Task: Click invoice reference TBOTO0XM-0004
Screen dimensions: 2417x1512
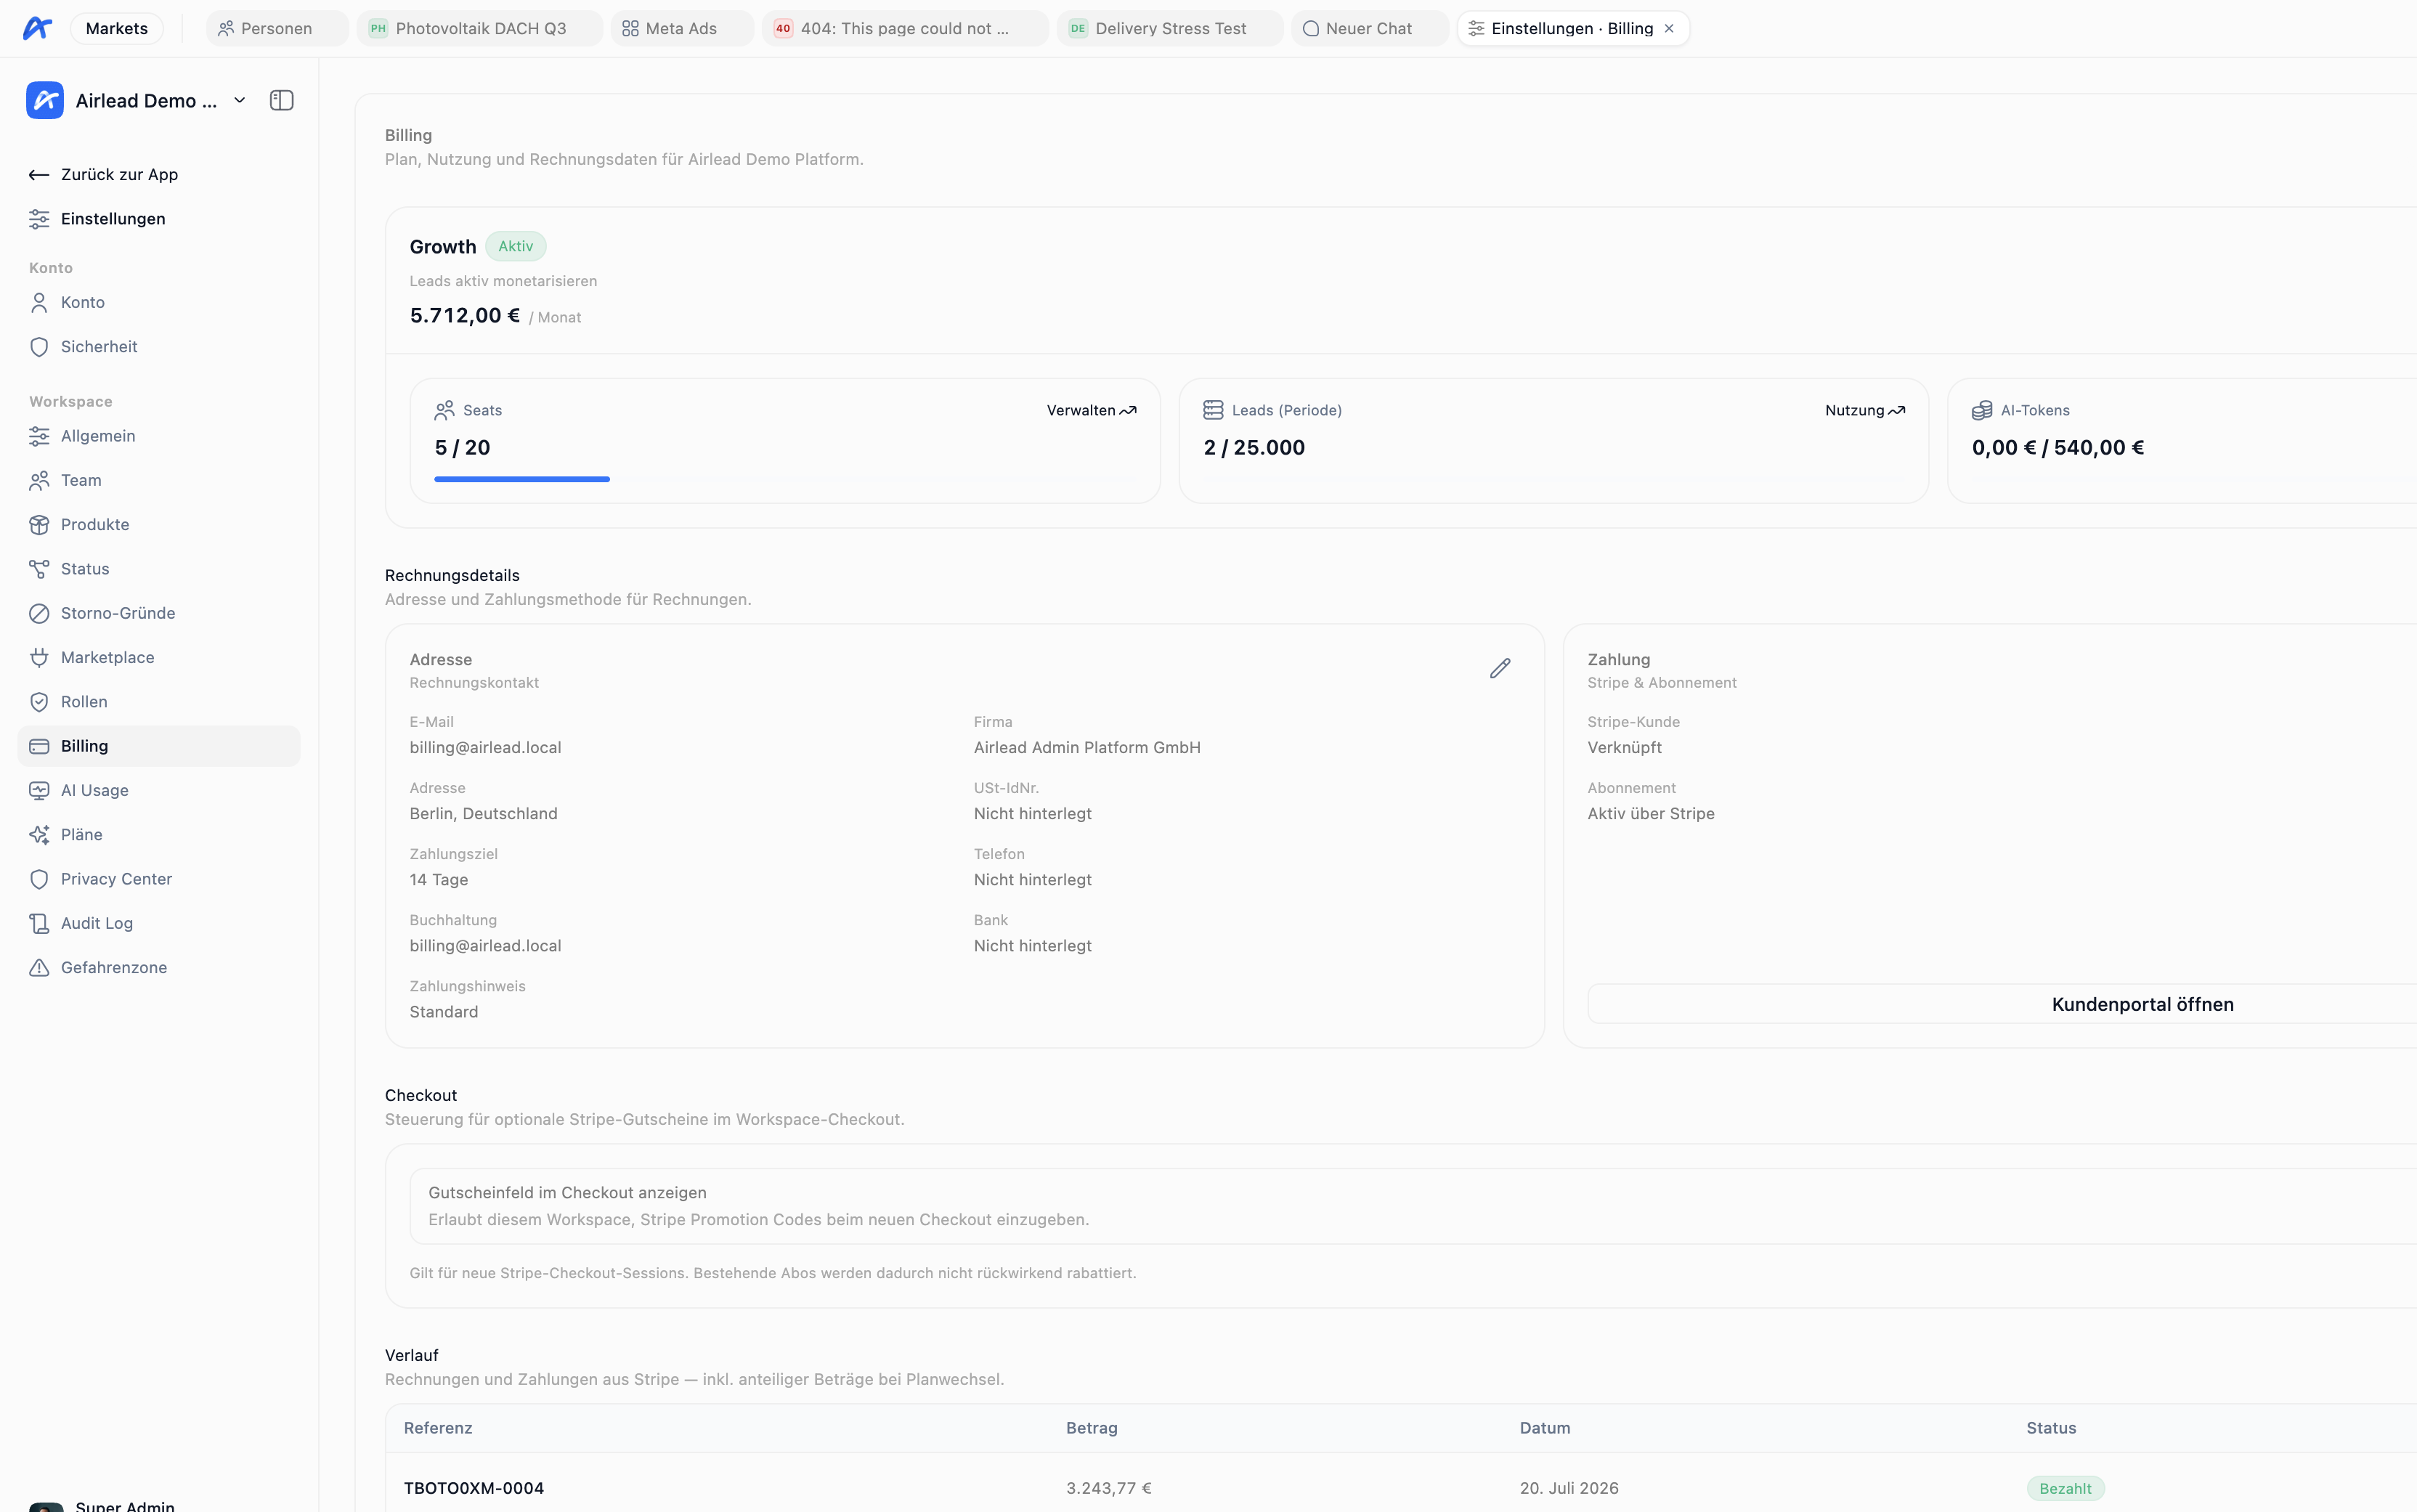Action: coord(474,1488)
